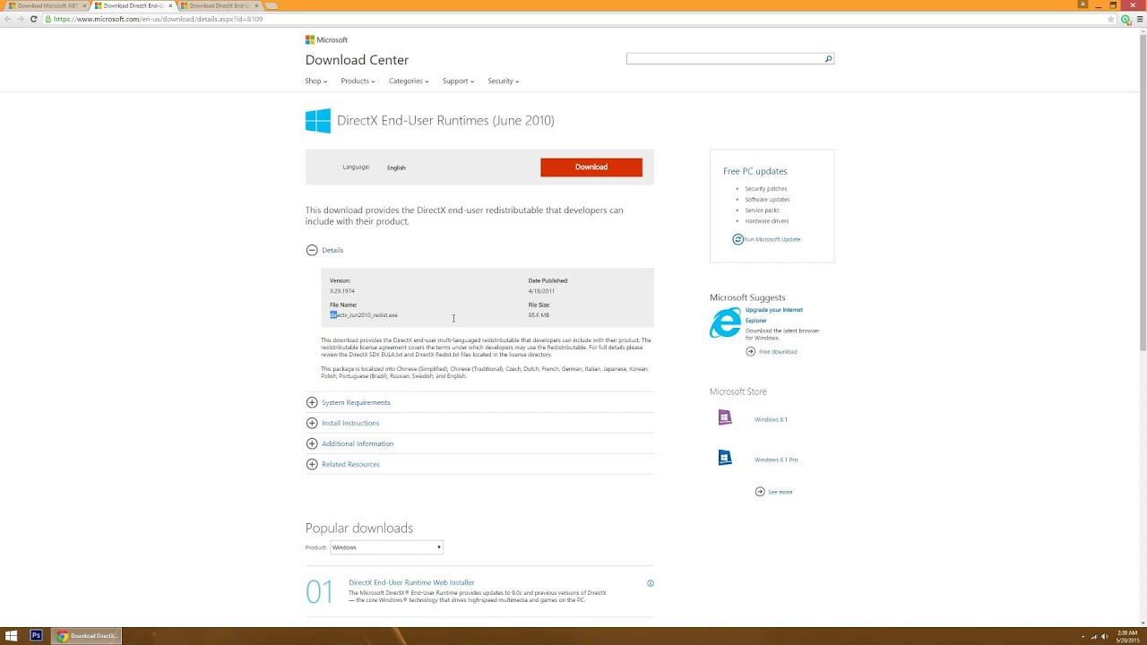The height and width of the screenshot is (645, 1147).
Task: Click the Chrome taskbar button
Action: click(86, 636)
